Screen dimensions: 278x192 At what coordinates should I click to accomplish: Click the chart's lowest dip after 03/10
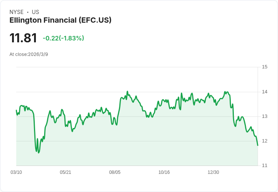click(39, 153)
